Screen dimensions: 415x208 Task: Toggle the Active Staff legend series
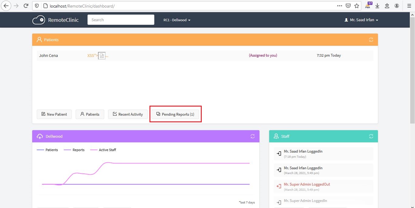tap(103, 150)
